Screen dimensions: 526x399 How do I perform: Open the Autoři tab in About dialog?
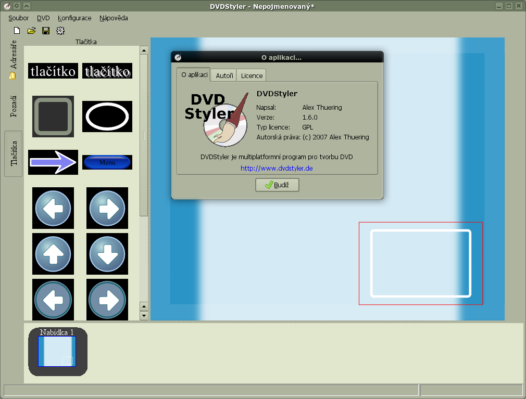pos(224,76)
